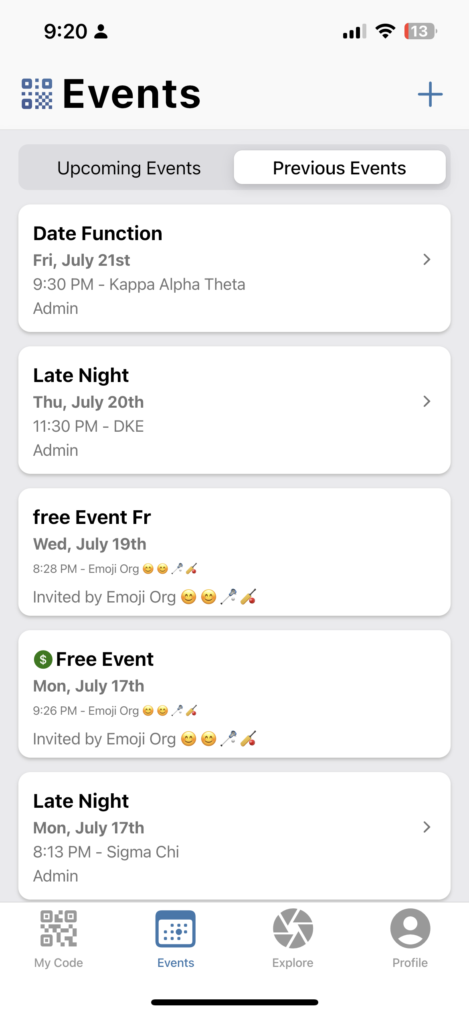Tap the Events page heading

click(131, 94)
